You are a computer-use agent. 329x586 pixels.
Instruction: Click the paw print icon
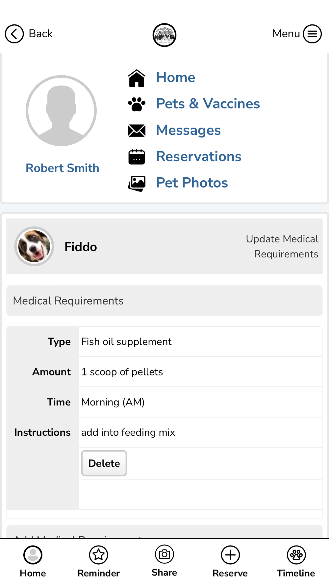coord(137,104)
